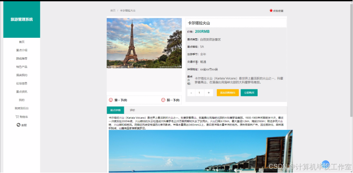Viewport: 353px width, 173px height.
Task: Open 论坛信息 menu item
Action: 22,83
